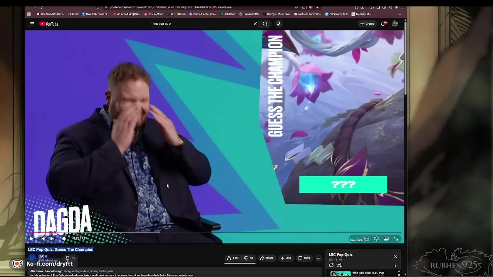Click the YouTube URL address bar
This screenshot has width=493, height=277.
pyautogui.click(x=171, y=7)
